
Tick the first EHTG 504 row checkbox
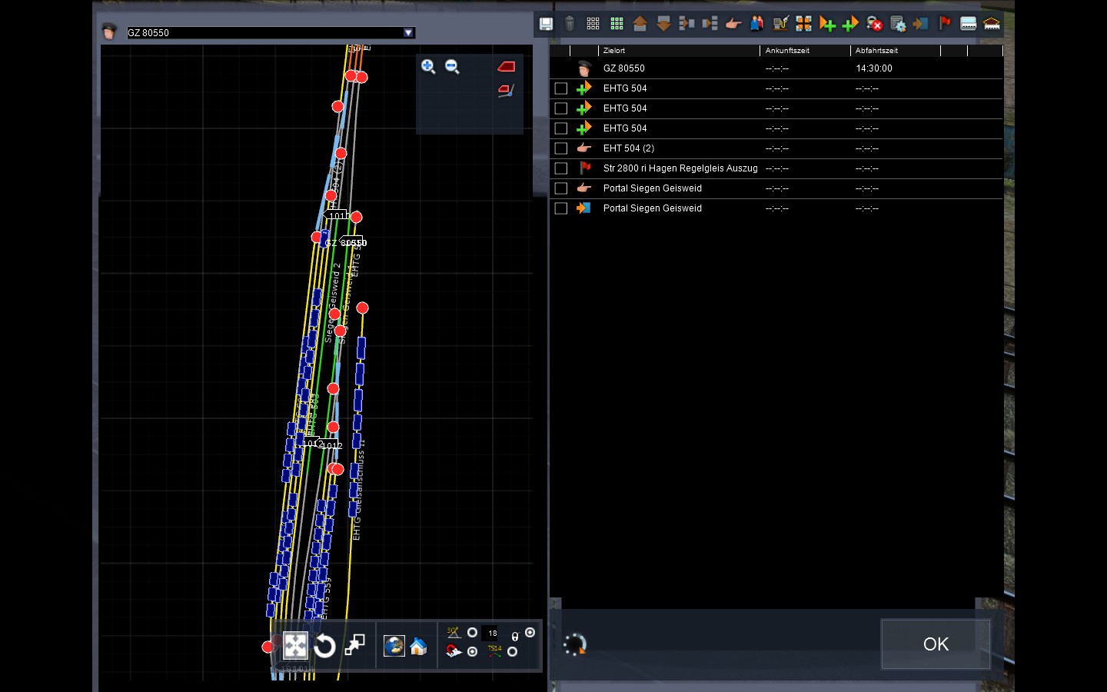coord(561,88)
